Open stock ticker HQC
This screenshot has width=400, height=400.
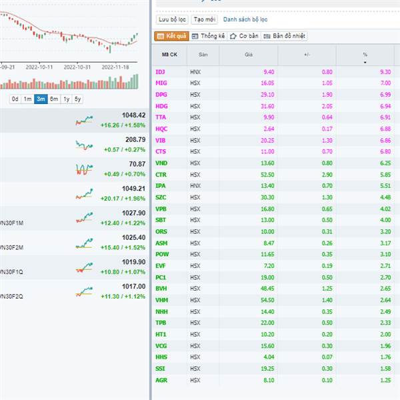pyautogui.click(x=161, y=129)
